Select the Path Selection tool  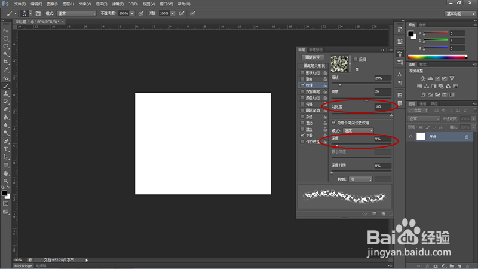(6, 157)
